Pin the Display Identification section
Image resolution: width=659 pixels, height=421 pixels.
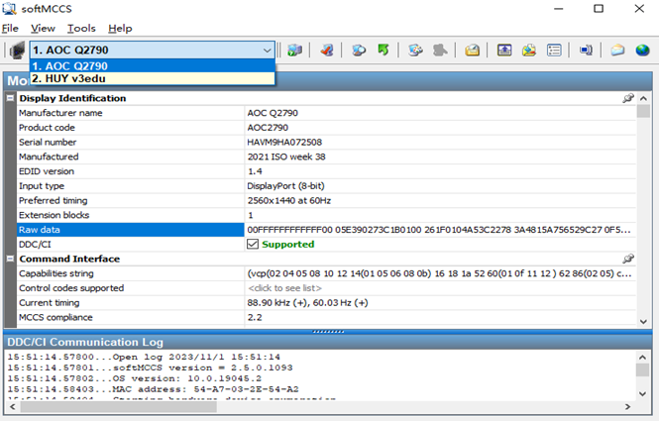click(628, 98)
